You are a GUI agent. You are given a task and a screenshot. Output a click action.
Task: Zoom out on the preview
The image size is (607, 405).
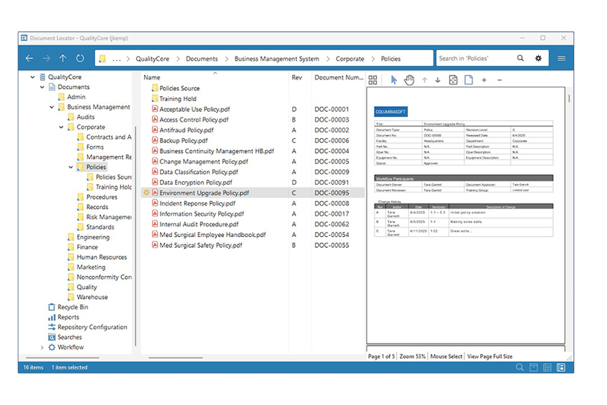pos(500,80)
